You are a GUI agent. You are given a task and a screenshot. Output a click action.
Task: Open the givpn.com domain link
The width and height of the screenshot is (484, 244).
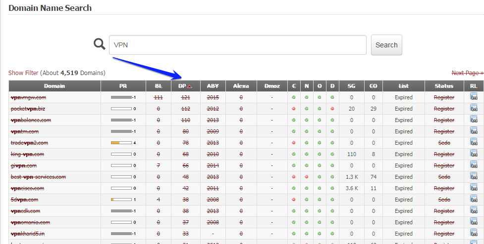pyautogui.click(x=24, y=166)
